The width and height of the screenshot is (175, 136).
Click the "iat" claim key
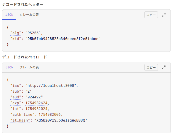click(x=16, y=109)
